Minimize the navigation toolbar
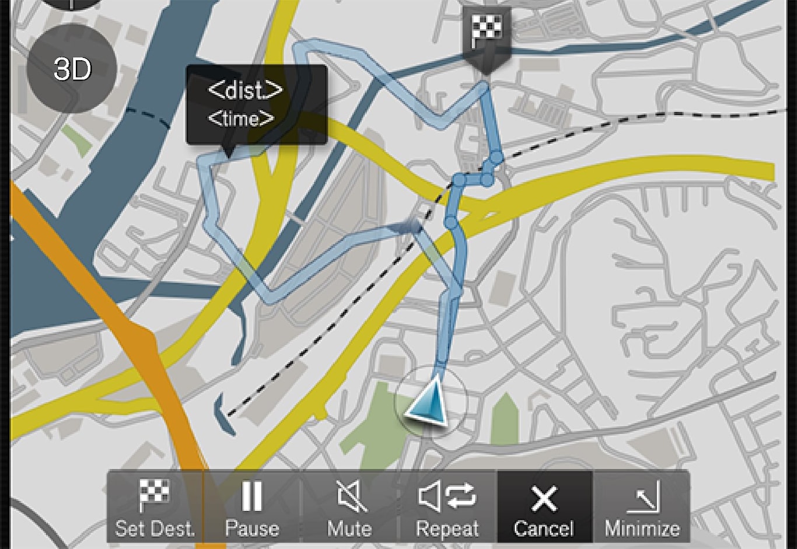This screenshot has width=797, height=549. tap(642, 507)
